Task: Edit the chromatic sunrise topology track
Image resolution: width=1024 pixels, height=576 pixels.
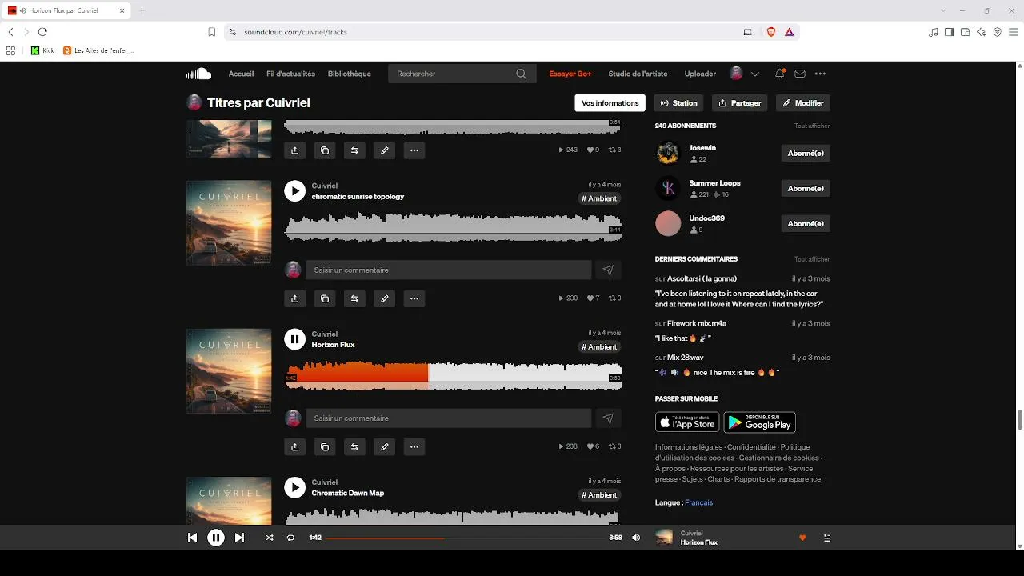Action: click(385, 298)
